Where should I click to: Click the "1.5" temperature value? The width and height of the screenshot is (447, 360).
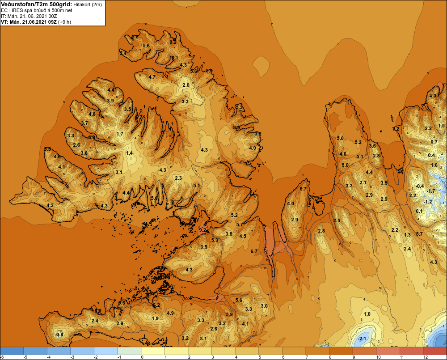tap(441, 126)
